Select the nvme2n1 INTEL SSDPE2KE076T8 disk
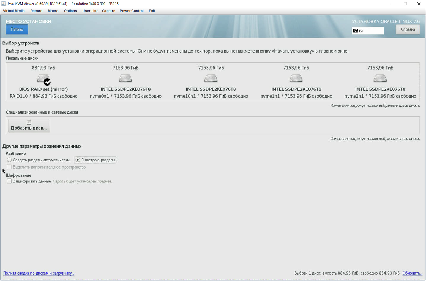 (380, 79)
